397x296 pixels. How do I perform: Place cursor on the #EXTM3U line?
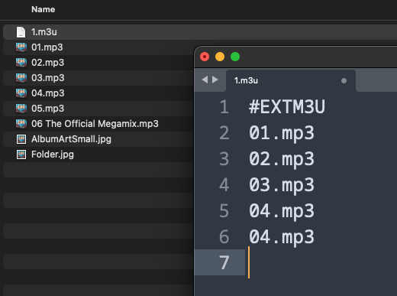coord(287,107)
